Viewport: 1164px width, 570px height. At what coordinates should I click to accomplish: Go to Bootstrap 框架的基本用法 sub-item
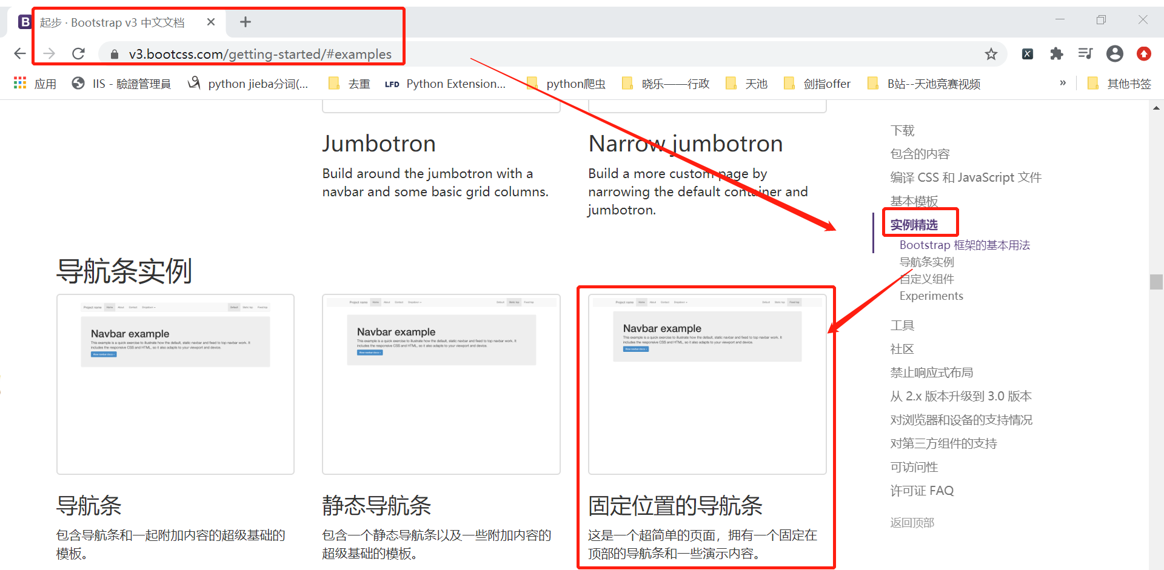(965, 245)
